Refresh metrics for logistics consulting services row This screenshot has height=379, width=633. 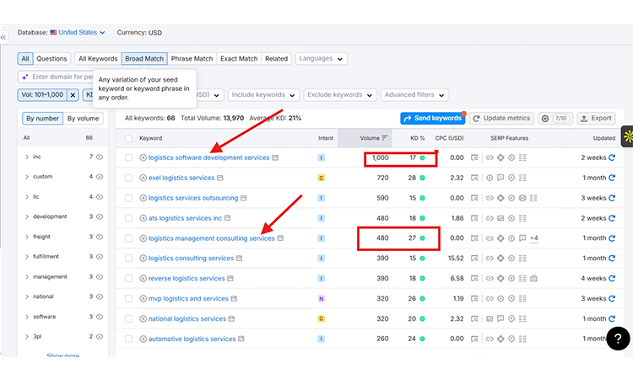(612, 259)
